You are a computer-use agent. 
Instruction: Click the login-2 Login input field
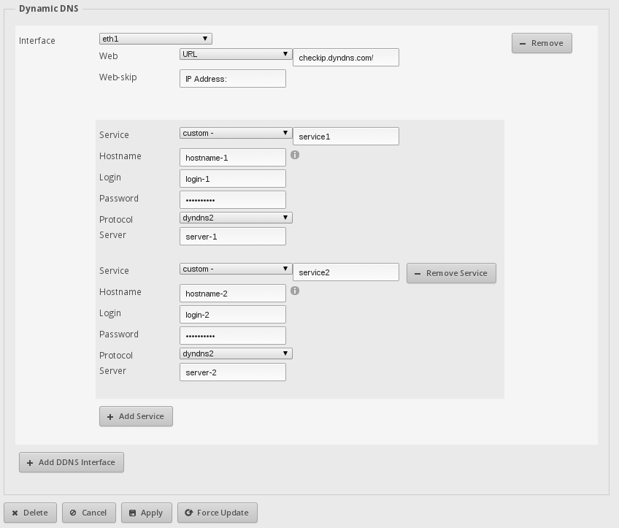pyautogui.click(x=232, y=315)
